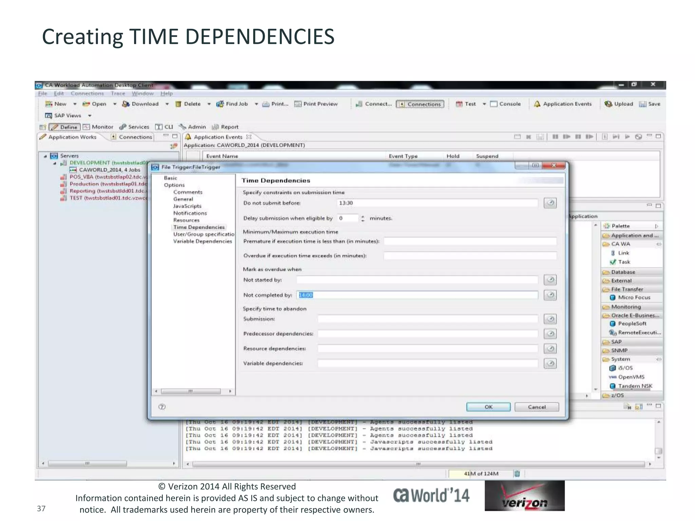This screenshot has height=521, width=695.
Task: Select Notifications in the options tree
Action: [x=190, y=213]
